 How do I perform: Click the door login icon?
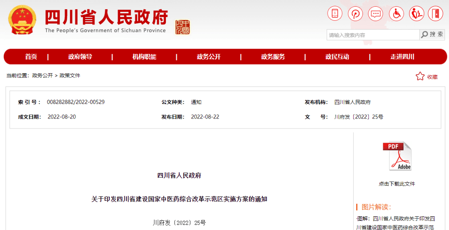coord(436,14)
